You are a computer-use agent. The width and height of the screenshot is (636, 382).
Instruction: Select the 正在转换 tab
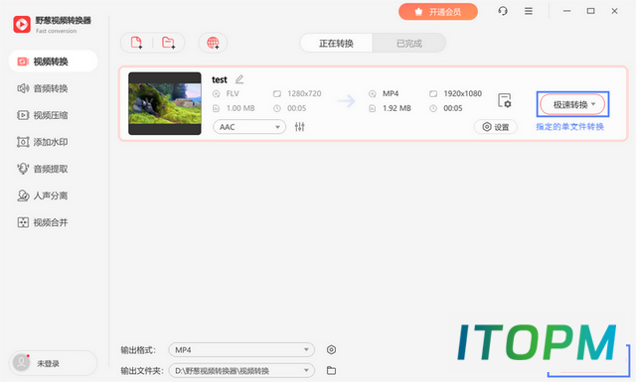click(x=336, y=43)
